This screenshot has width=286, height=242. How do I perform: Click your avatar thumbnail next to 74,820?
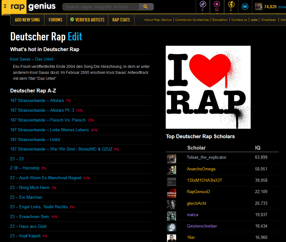[259, 6]
